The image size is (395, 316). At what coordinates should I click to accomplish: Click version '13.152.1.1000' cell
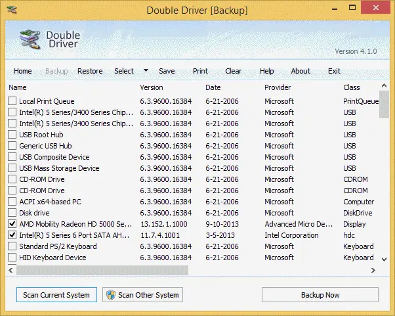[164, 224]
